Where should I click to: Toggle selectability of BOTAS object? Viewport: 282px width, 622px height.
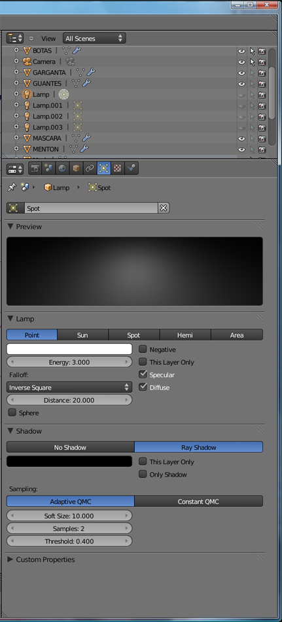(253, 51)
